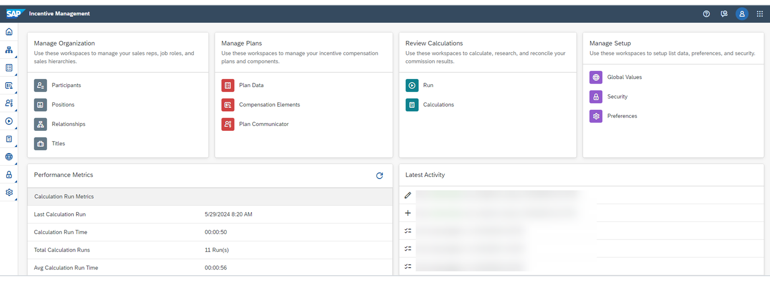Open the Participants workspace
This screenshot has width=770, height=281.
click(x=66, y=86)
